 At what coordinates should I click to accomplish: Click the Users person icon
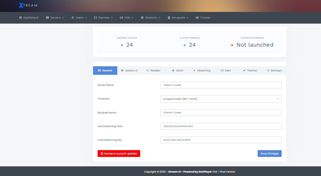click(x=73, y=18)
